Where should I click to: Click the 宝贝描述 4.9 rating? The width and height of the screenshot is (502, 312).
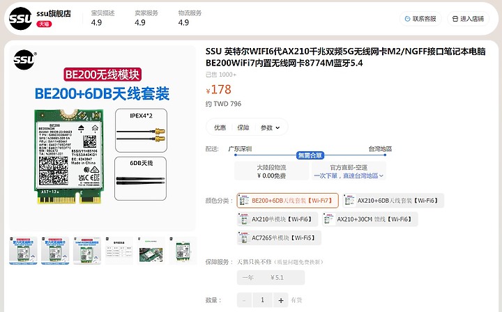tap(102, 18)
